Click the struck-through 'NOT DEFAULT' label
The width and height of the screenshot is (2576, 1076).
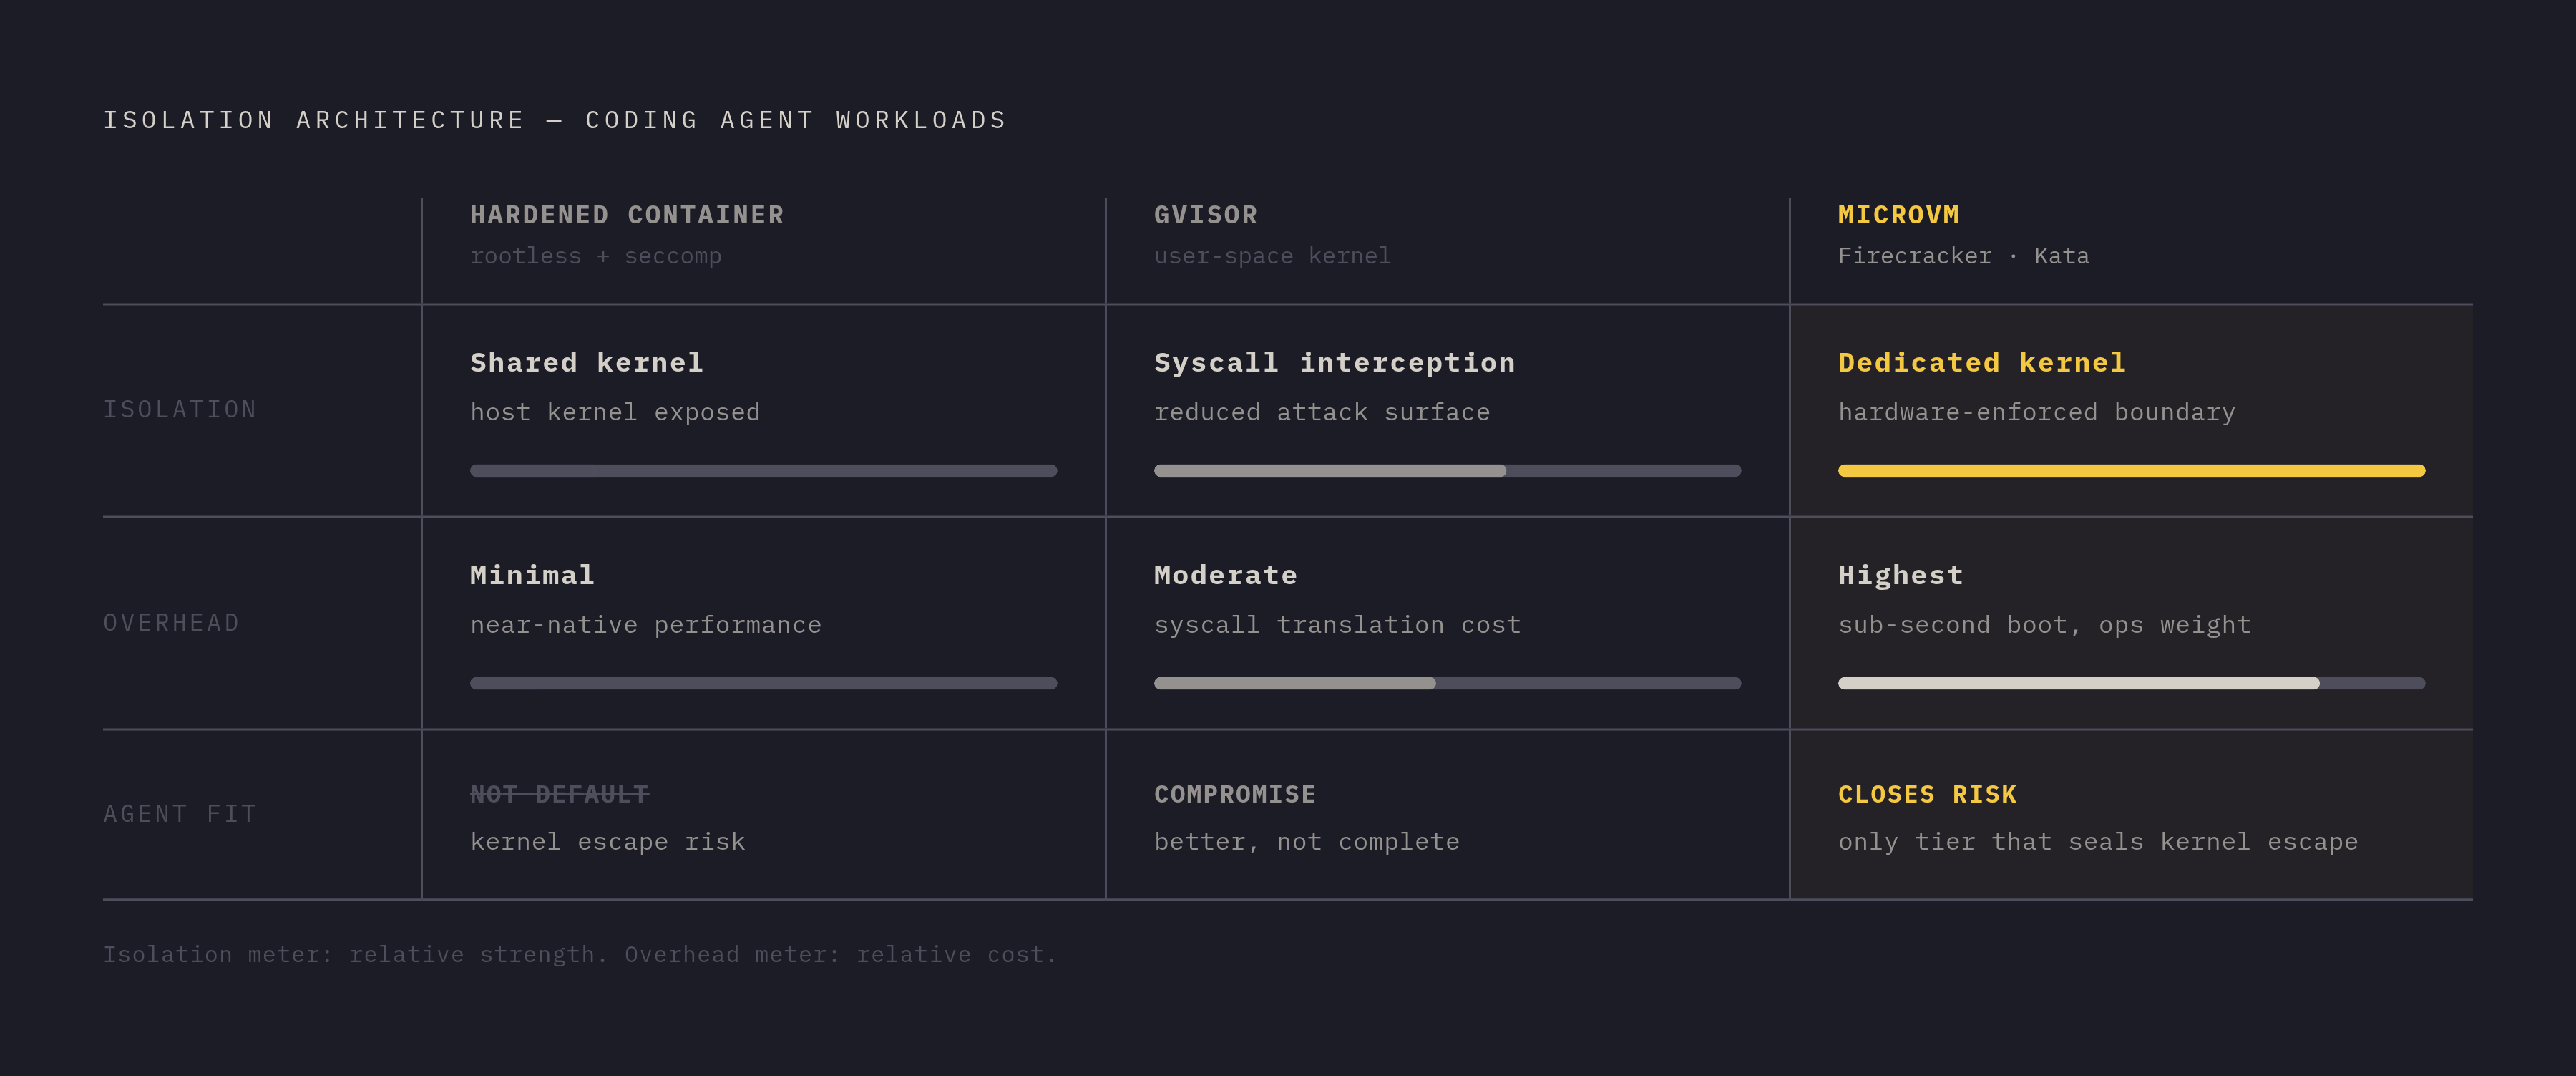click(x=559, y=795)
